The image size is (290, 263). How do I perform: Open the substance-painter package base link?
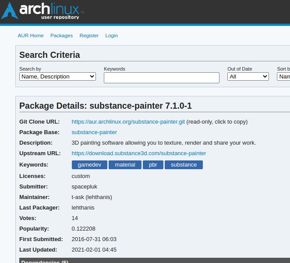click(x=94, y=132)
